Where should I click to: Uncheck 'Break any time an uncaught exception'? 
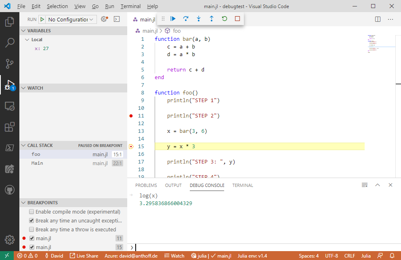(31, 220)
